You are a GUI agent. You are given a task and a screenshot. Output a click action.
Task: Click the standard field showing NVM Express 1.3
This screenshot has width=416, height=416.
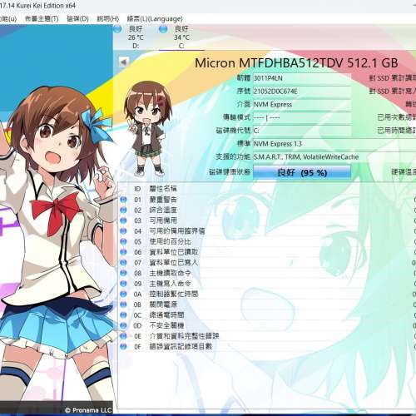pos(334,144)
